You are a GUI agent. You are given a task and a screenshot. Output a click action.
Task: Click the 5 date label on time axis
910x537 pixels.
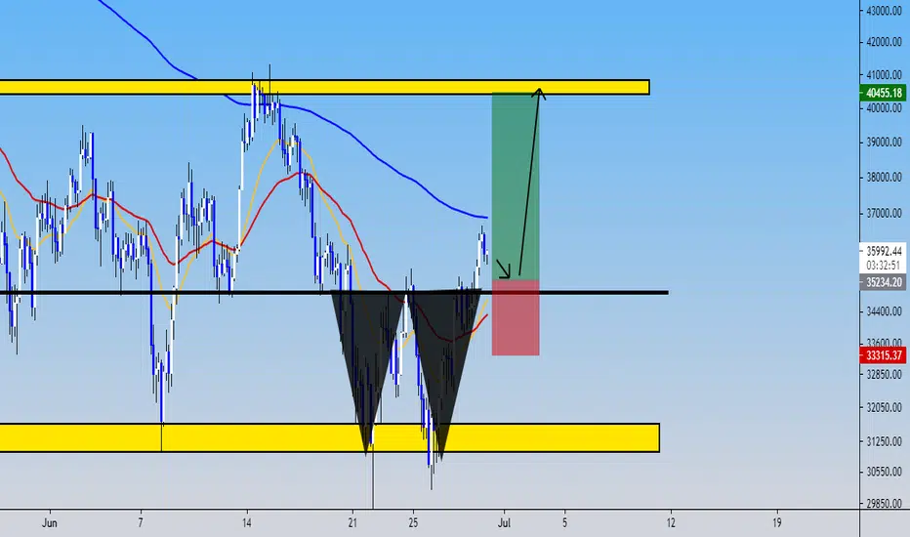(564, 523)
